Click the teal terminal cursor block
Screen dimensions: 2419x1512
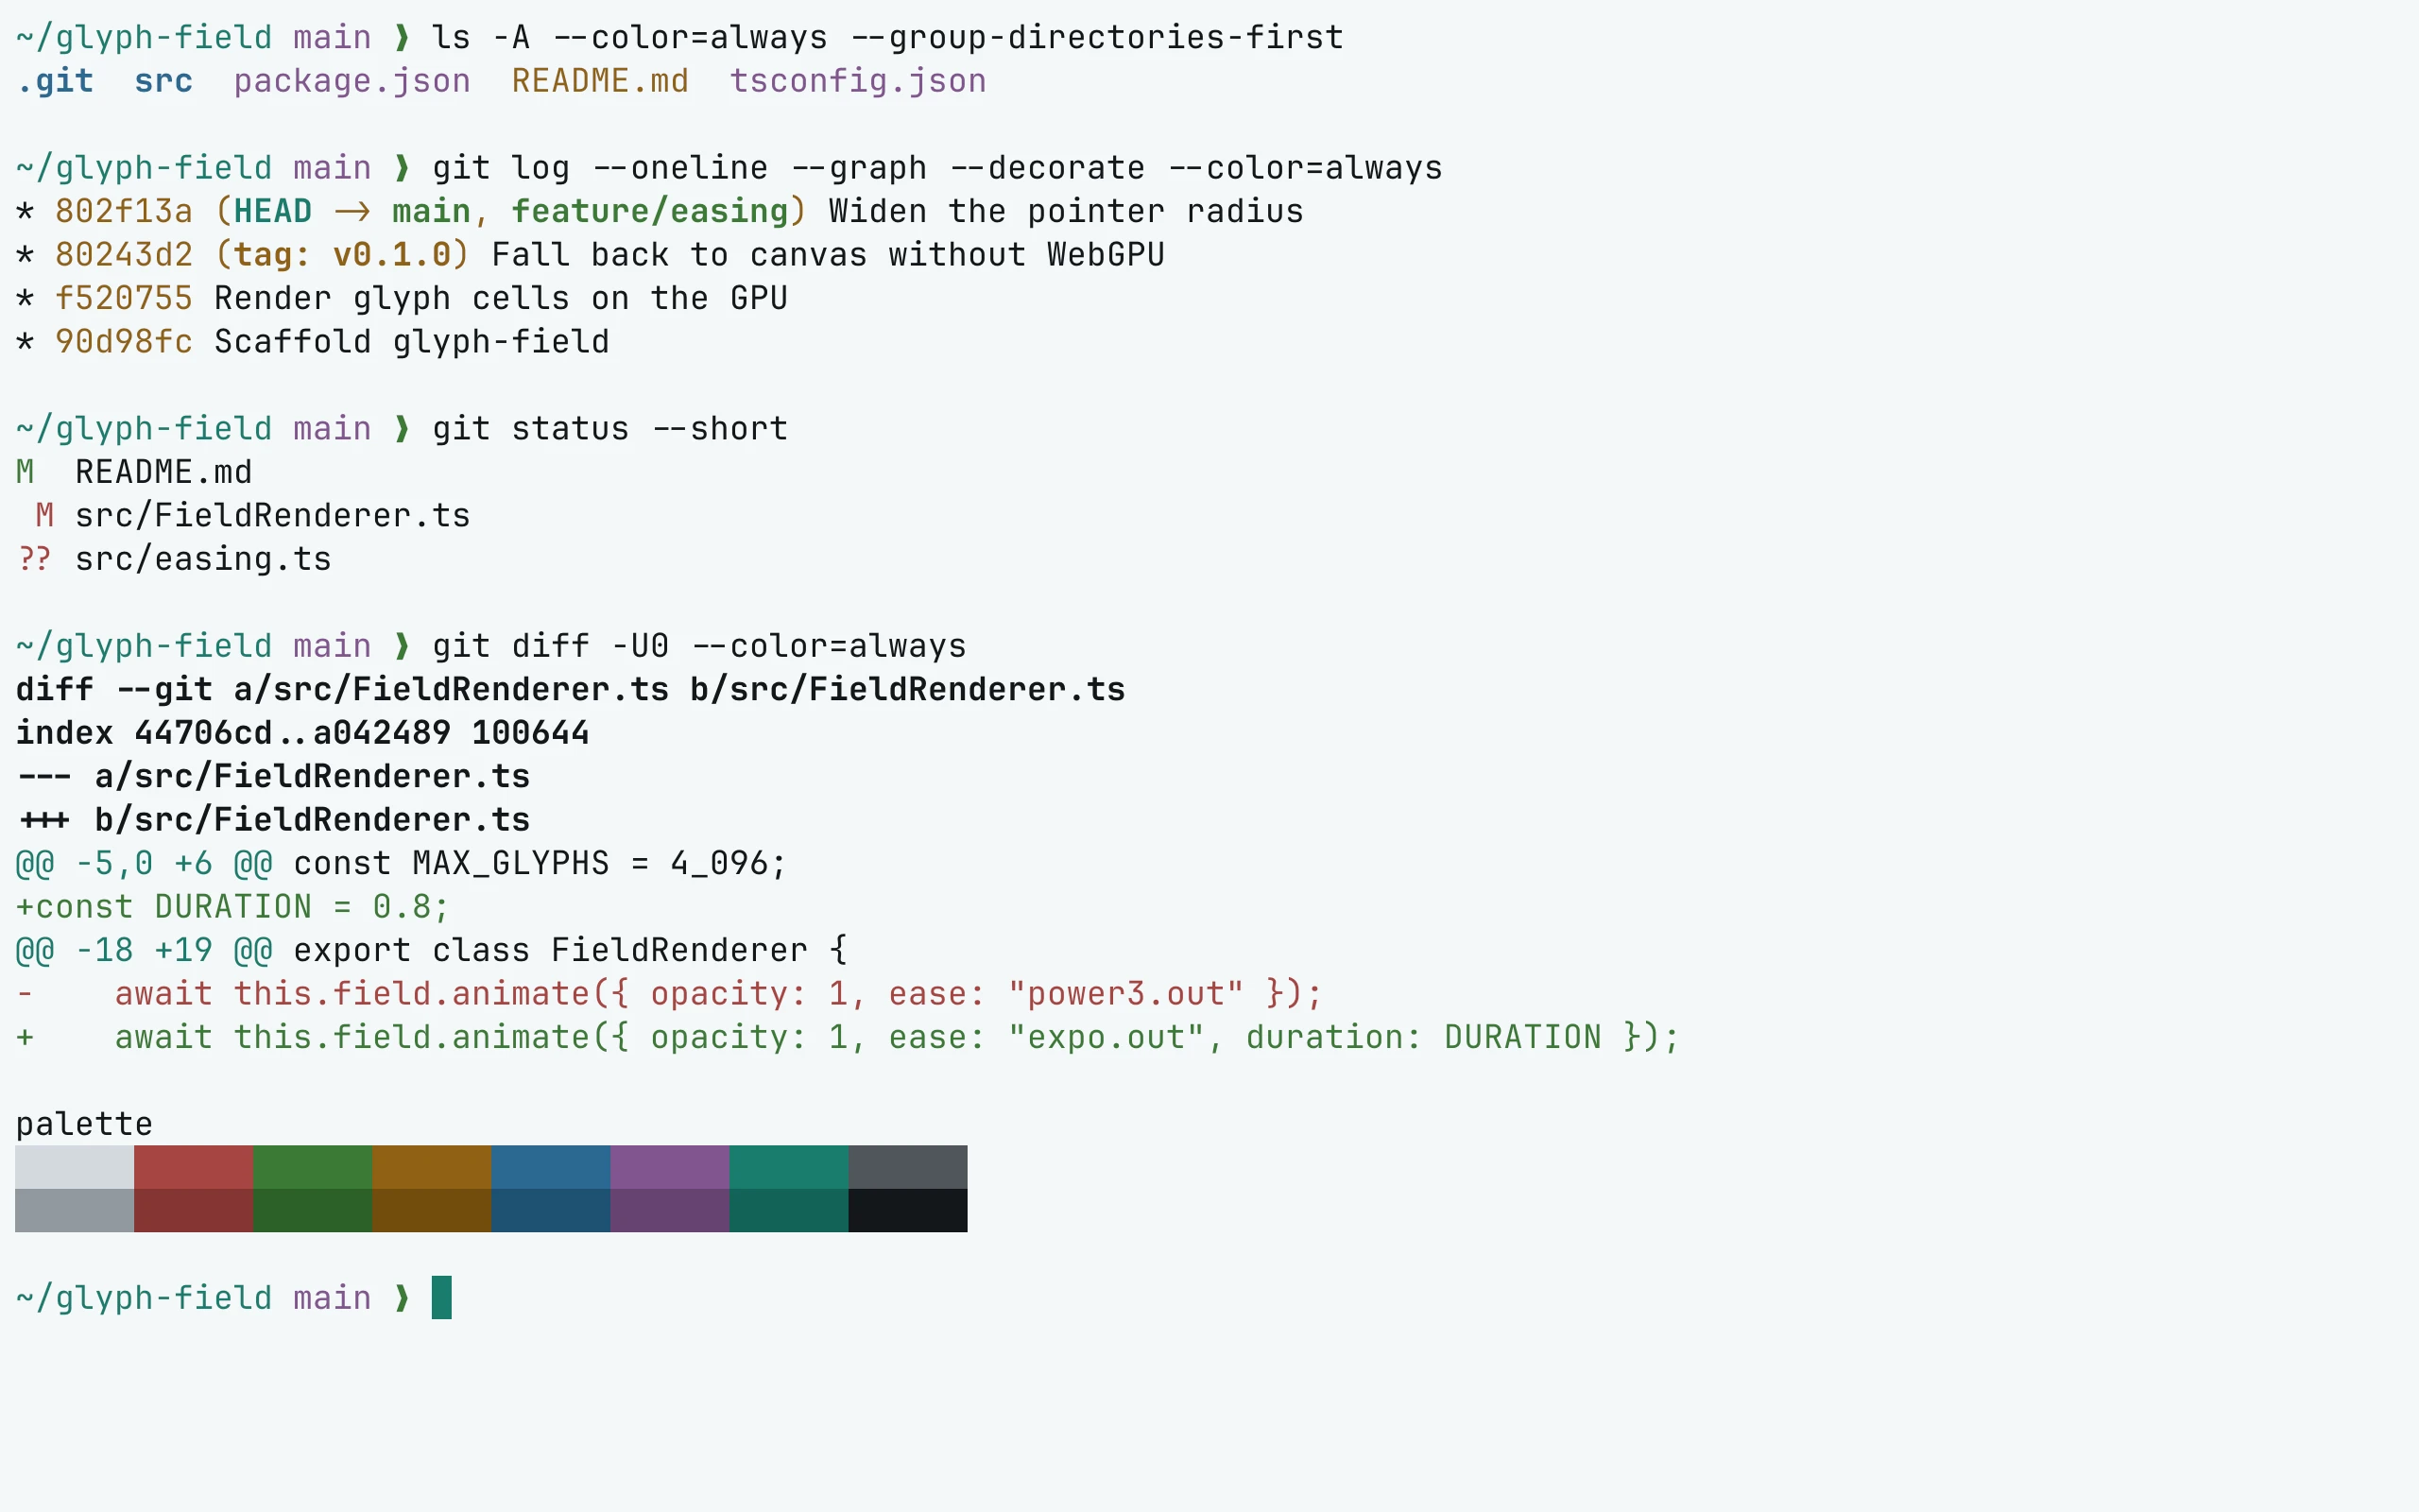[442, 1298]
